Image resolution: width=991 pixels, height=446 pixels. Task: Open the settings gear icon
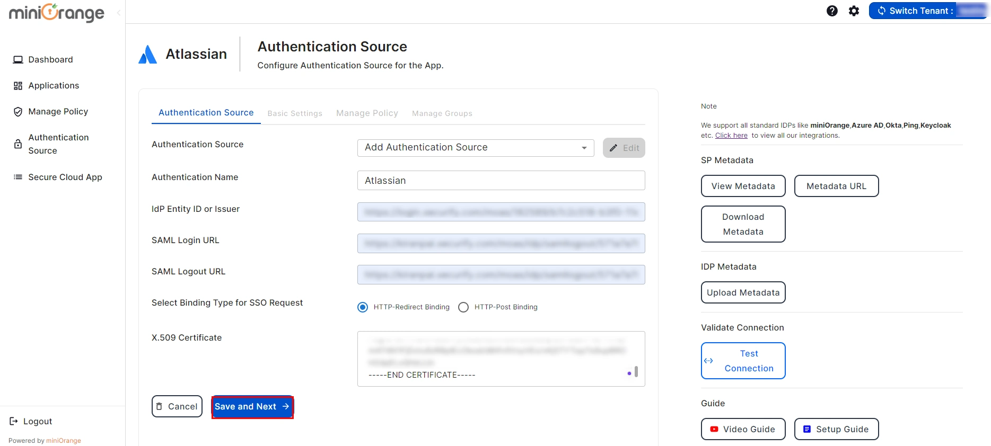(854, 11)
